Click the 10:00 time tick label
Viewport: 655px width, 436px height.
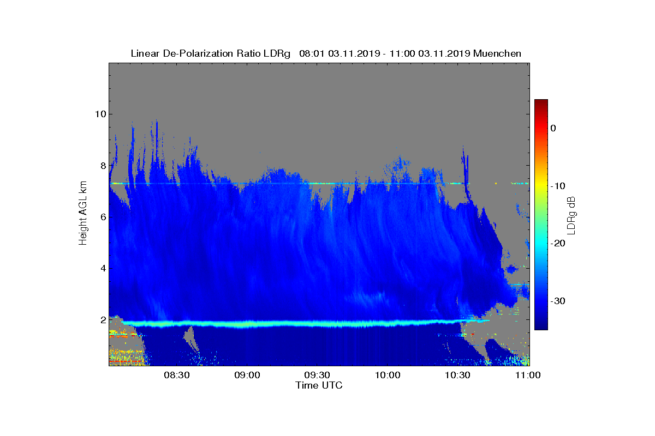(388, 375)
